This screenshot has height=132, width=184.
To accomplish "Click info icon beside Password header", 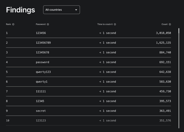I will 48,24.
